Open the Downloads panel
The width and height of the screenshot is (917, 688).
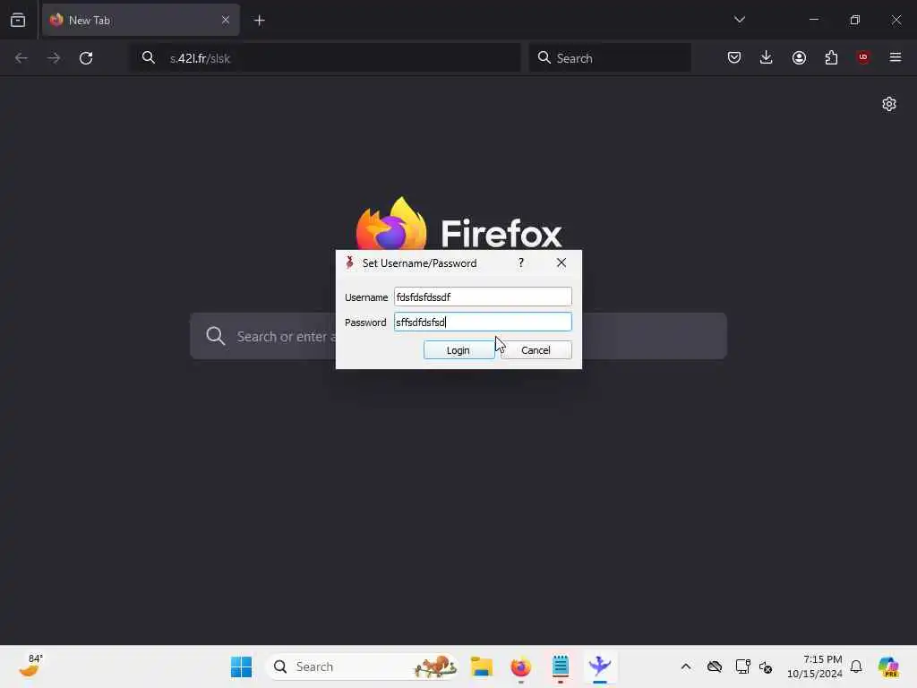[x=767, y=57]
